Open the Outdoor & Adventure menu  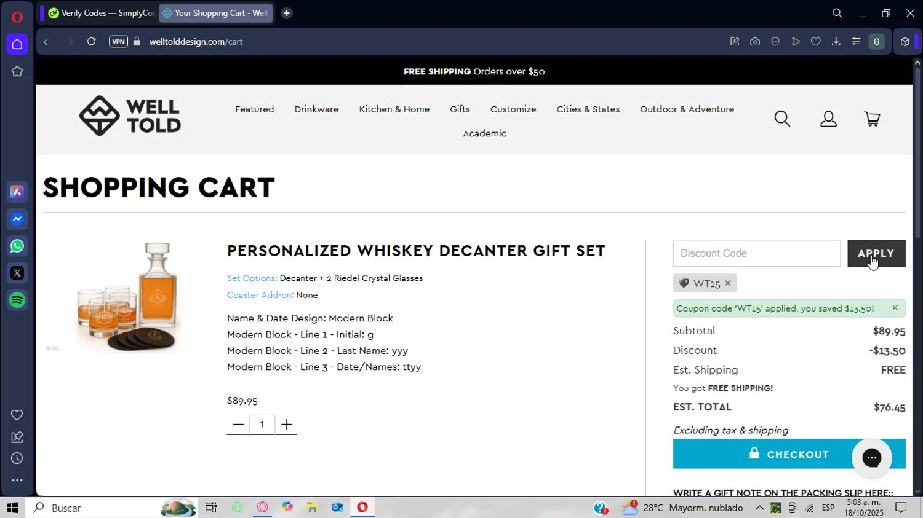[687, 109]
